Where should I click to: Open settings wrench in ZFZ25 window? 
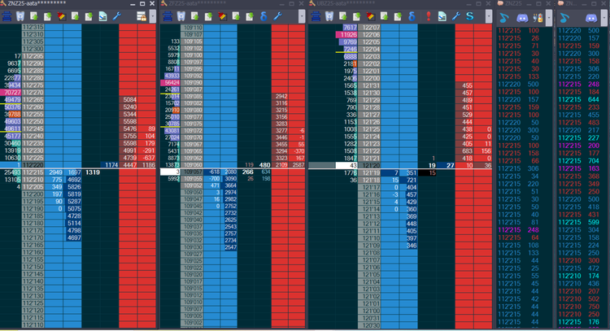277,16
